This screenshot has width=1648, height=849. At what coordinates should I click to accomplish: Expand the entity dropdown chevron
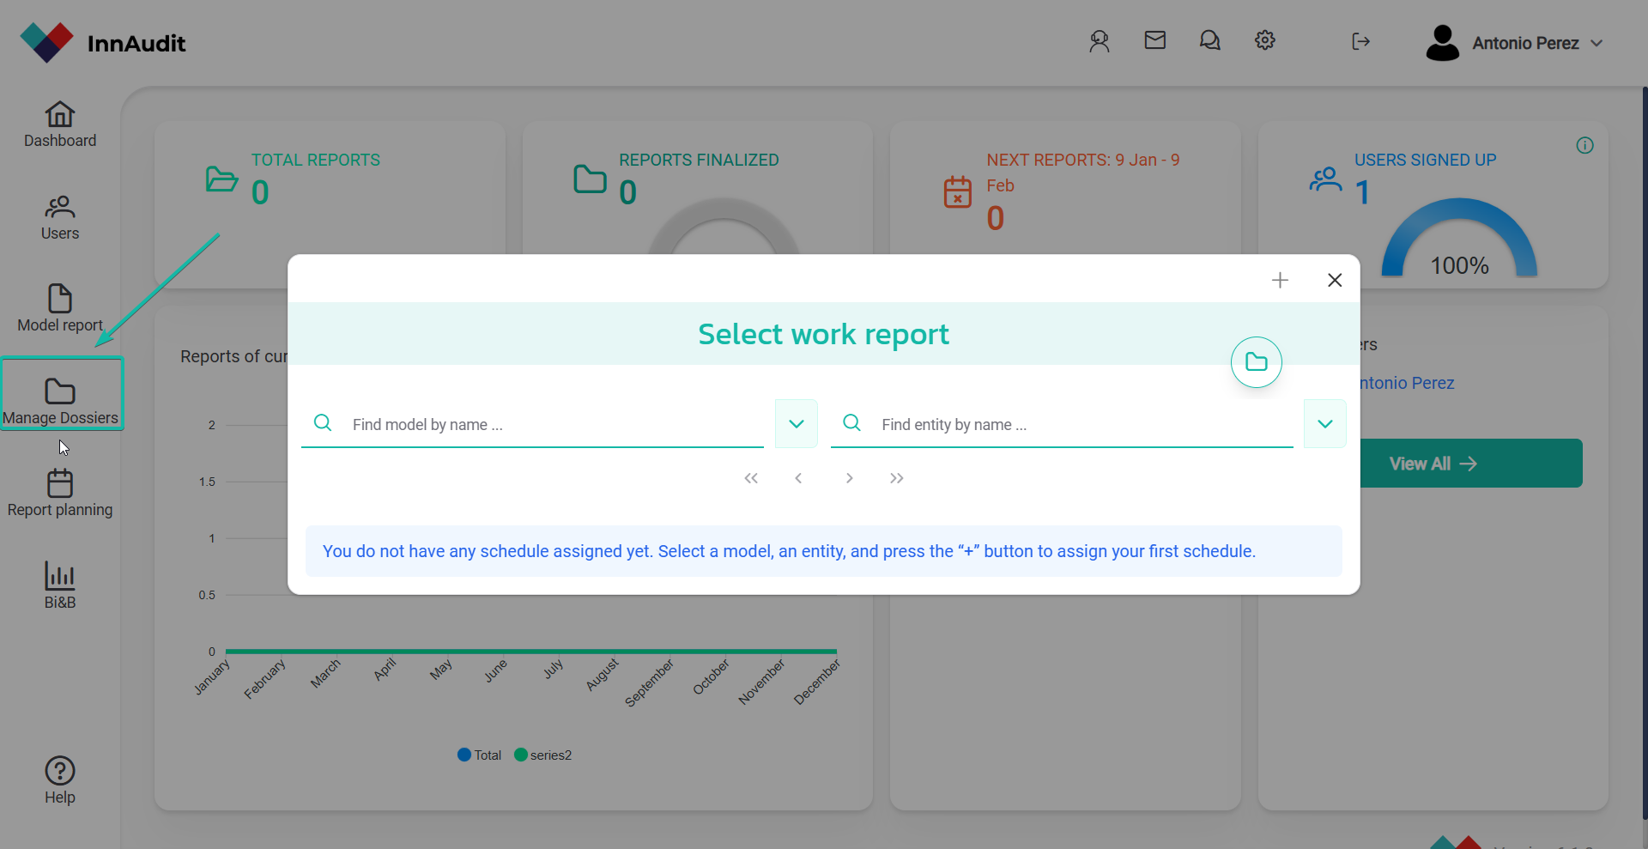tap(1324, 424)
